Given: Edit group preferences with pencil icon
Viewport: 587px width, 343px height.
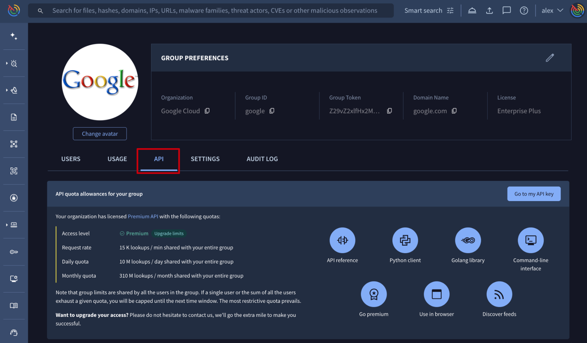Looking at the screenshot, I should pyautogui.click(x=550, y=58).
